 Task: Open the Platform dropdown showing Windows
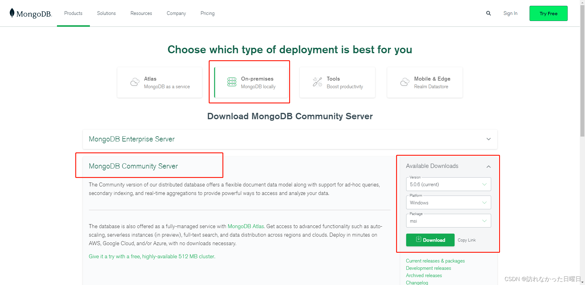coord(448,203)
